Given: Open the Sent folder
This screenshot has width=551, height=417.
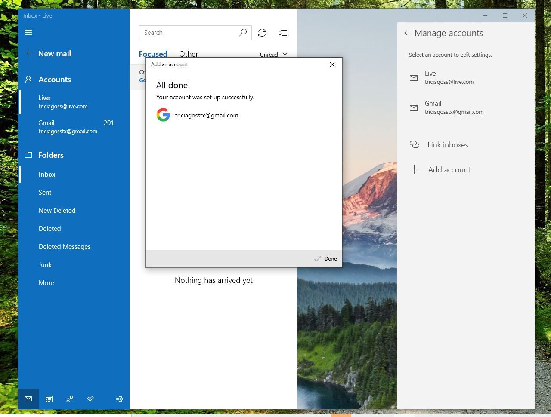Looking at the screenshot, I should [74, 193].
